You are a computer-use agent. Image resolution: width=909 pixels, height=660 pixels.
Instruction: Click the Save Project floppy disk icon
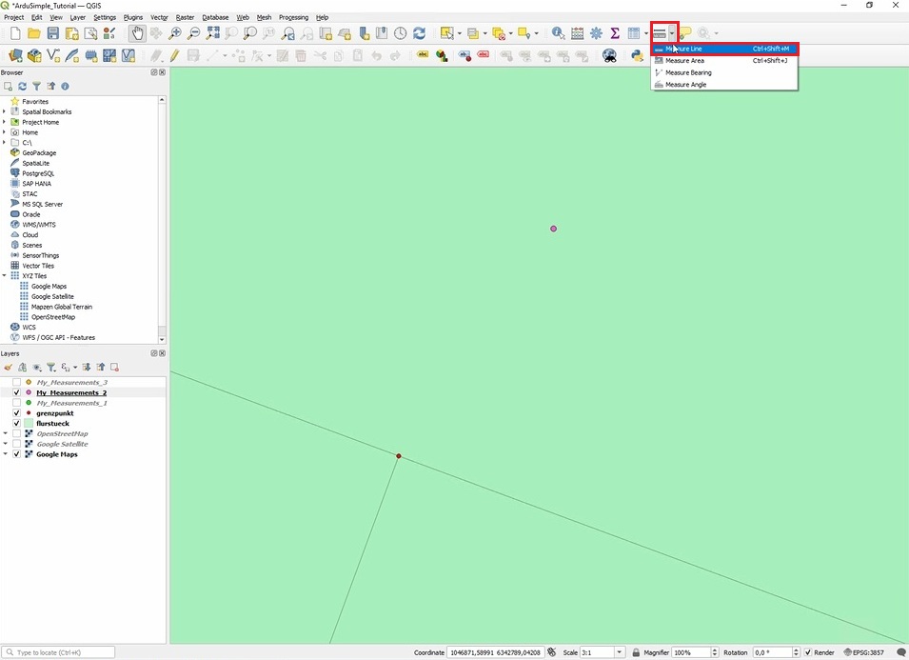tap(52, 33)
